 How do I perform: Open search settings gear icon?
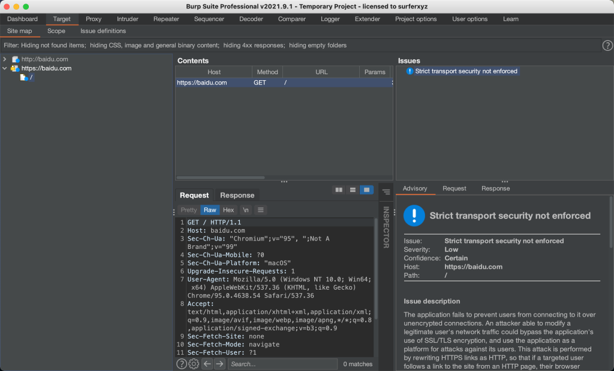[x=194, y=364]
